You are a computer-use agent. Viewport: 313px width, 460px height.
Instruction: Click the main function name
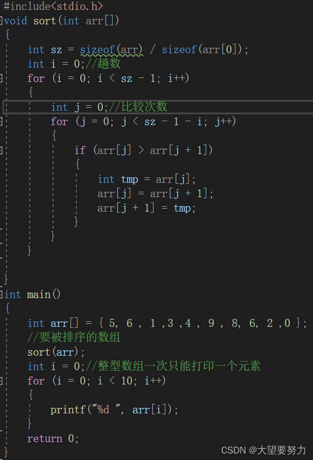(39, 294)
